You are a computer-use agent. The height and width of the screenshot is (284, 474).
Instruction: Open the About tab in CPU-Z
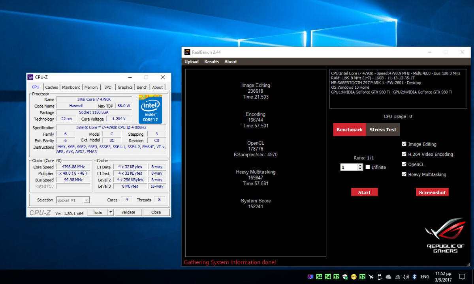click(158, 87)
